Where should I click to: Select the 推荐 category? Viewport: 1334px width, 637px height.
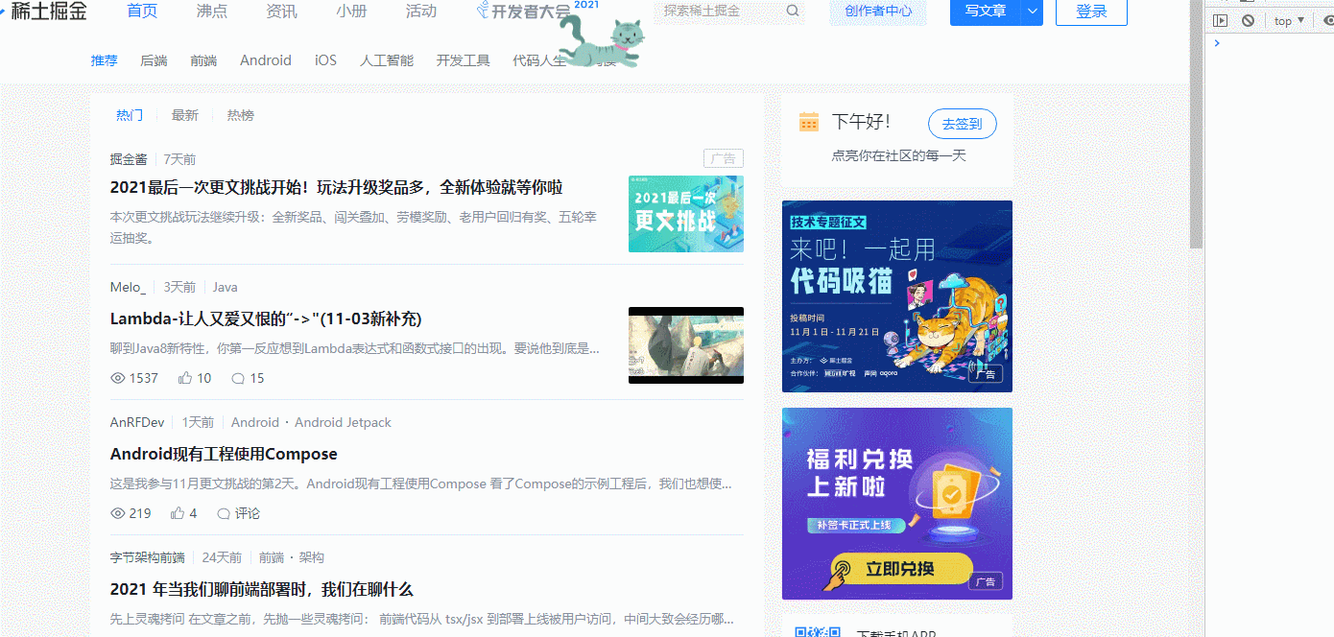click(105, 60)
